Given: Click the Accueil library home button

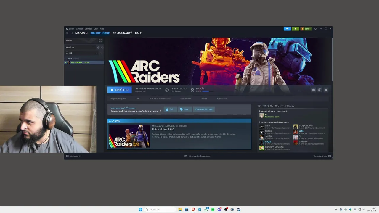Looking at the screenshot, I should click(x=81, y=41).
